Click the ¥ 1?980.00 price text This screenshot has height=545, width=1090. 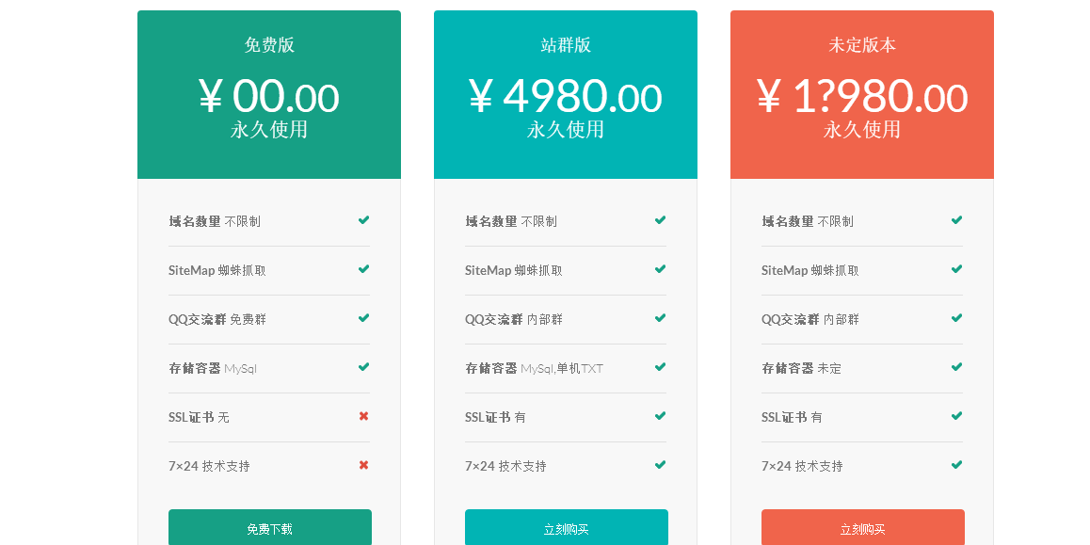(x=862, y=97)
